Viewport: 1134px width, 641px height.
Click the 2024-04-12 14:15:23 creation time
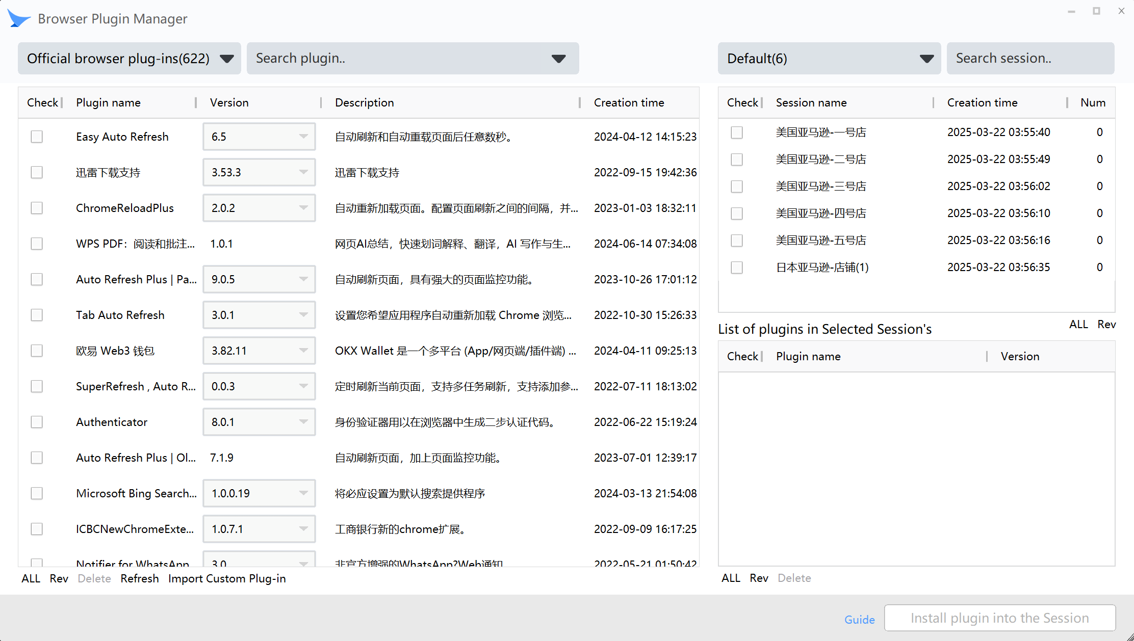click(645, 137)
